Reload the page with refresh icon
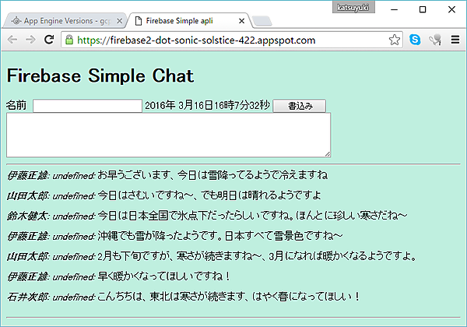Screen dimensions: 467x327 (x=49, y=39)
